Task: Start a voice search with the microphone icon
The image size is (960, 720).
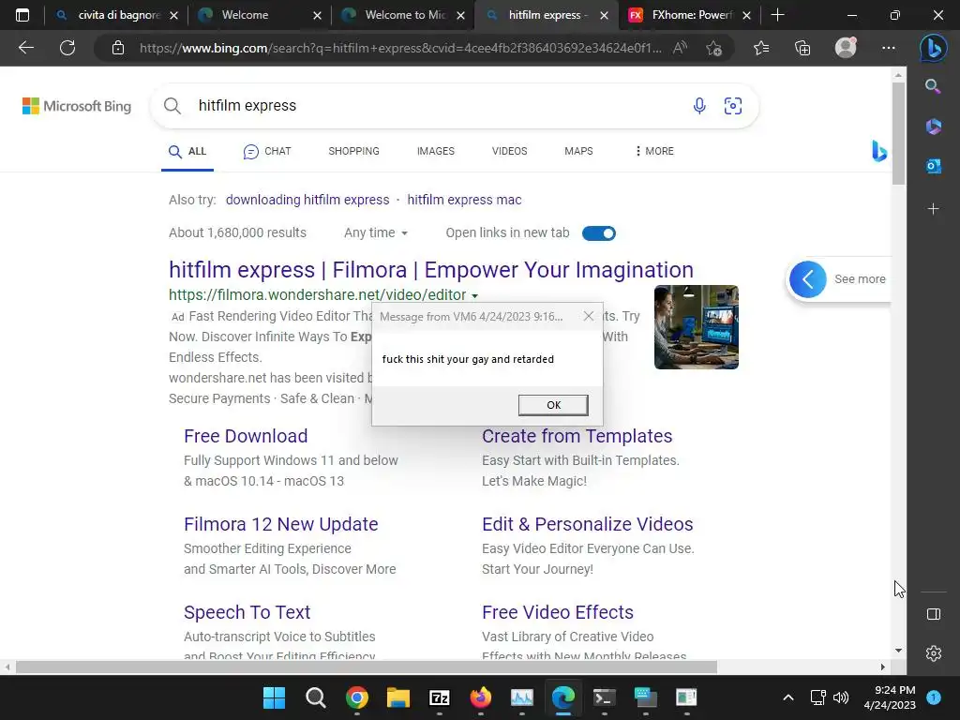Action: tap(699, 106)
